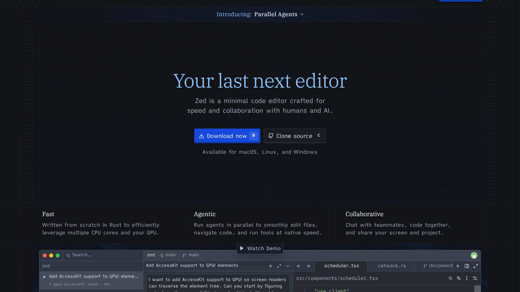Click the C keyboard shortcut badge

coord(319,135)
